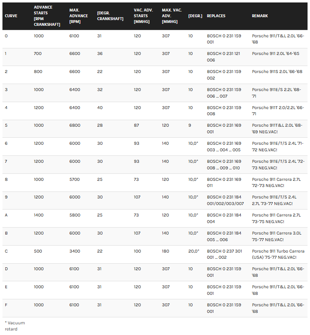Select the BOSCH 0 231 121 006 cell

pos(224,57)
